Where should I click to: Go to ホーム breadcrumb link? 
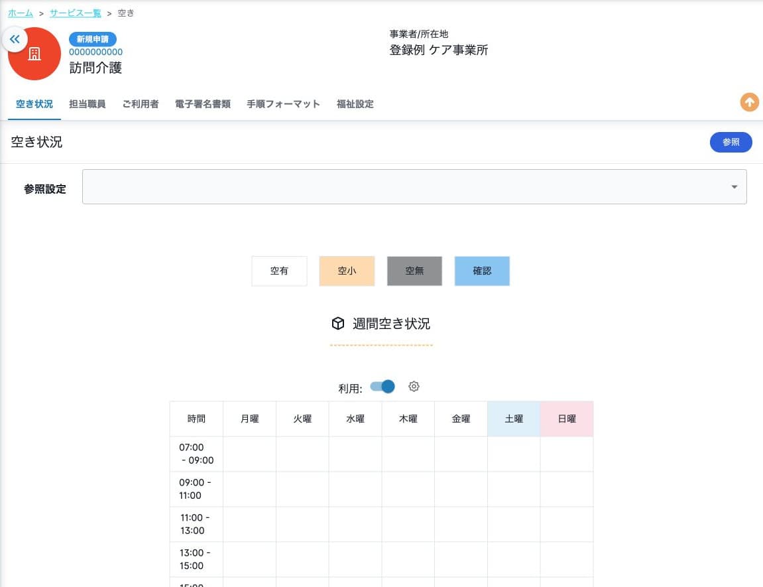pyautogui.click(x=21, y=13)
